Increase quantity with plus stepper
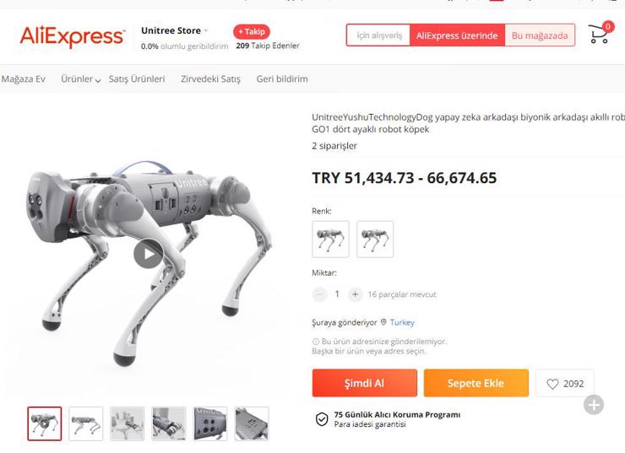Screen dimensions: 625x453 pos(355,294)
